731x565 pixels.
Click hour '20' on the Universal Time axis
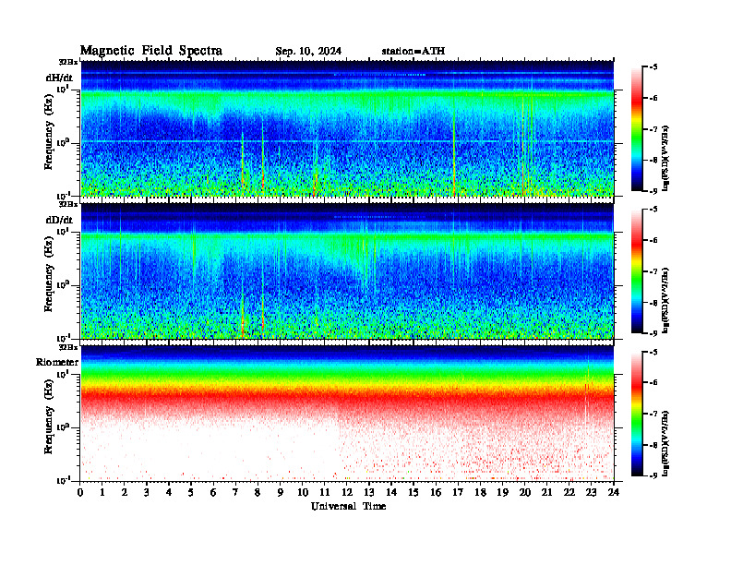(524, 492)
